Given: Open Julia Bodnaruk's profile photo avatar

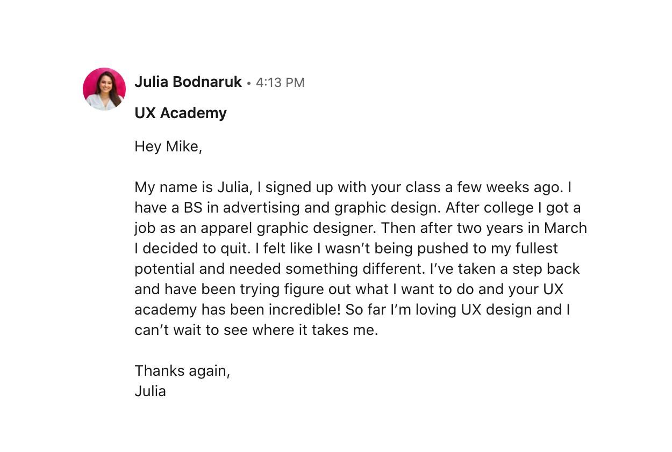Looking at the screenshot, I should (x=104, y=89).
